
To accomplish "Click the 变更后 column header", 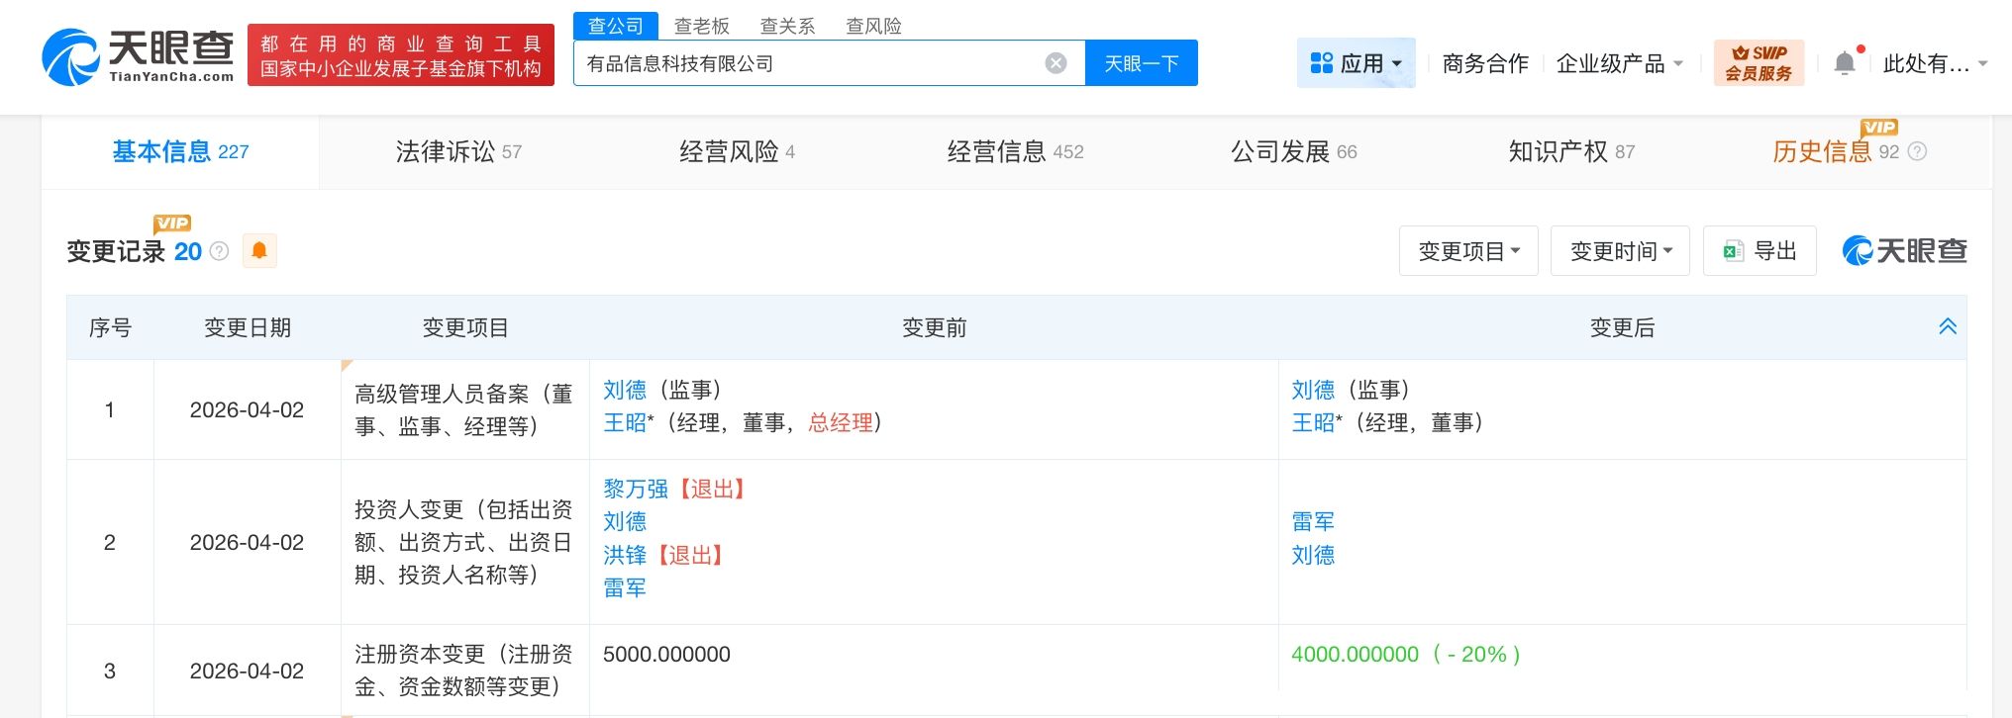I will [x=1622, y=327].
